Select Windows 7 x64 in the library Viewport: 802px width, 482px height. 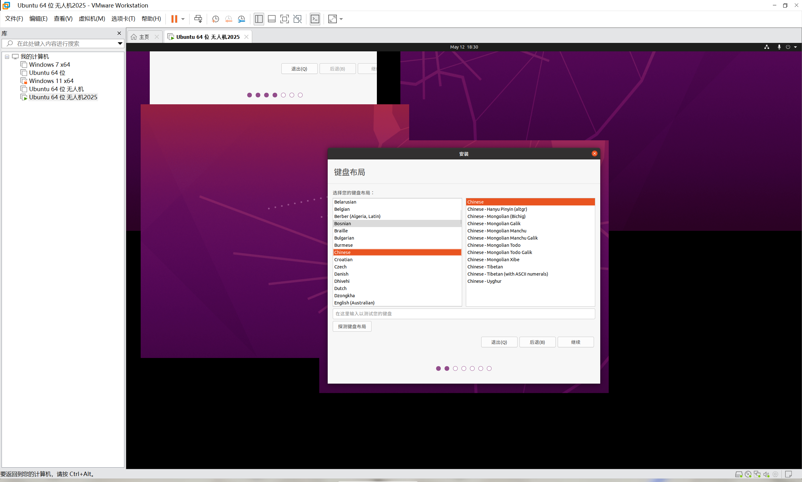pos(49,65)
